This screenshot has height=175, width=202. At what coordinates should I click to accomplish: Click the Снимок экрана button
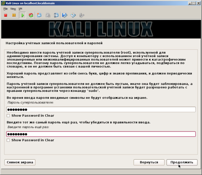[20, 162]
